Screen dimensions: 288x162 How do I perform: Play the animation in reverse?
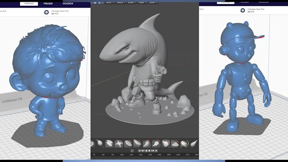coord(146,151)
